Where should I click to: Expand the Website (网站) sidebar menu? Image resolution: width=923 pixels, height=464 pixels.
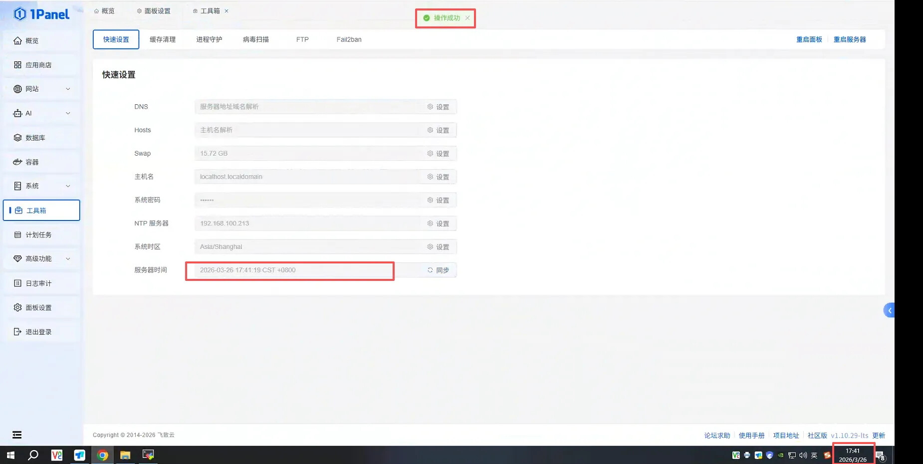[41, 89]
